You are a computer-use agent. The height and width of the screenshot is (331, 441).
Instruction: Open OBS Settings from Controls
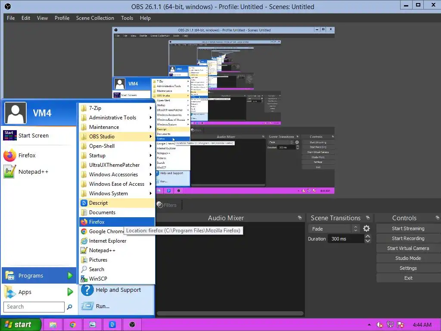[x=408, y=268]
